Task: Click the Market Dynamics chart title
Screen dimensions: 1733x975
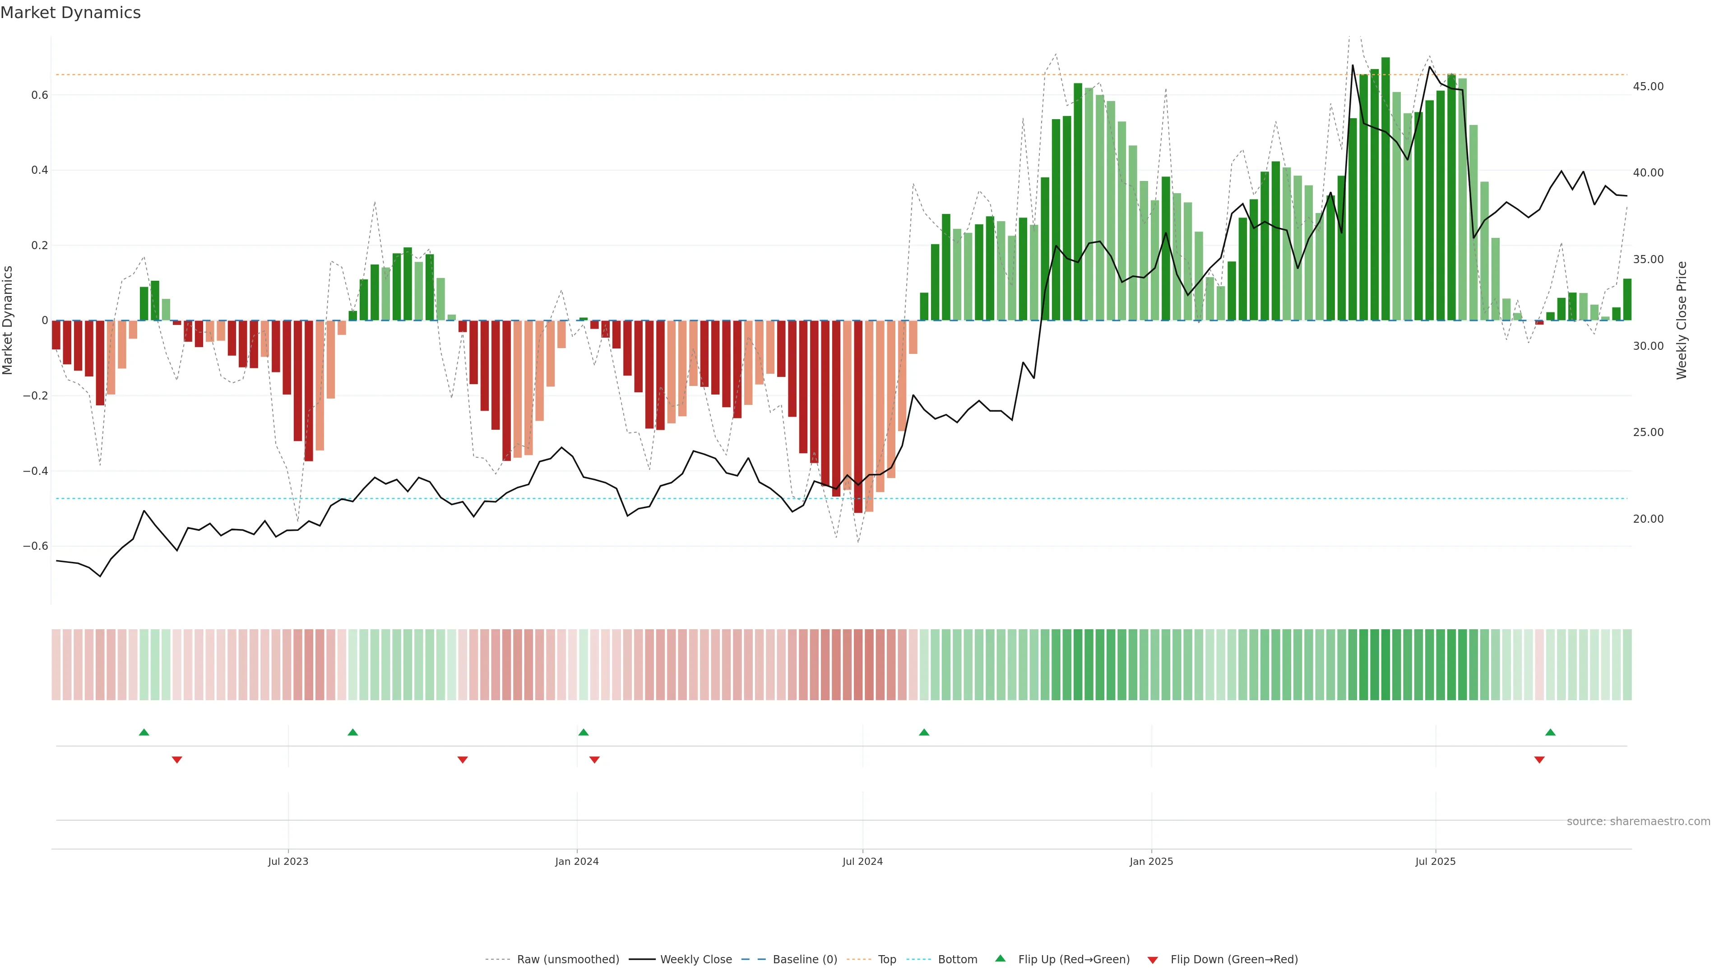Action: pos(71,13)
